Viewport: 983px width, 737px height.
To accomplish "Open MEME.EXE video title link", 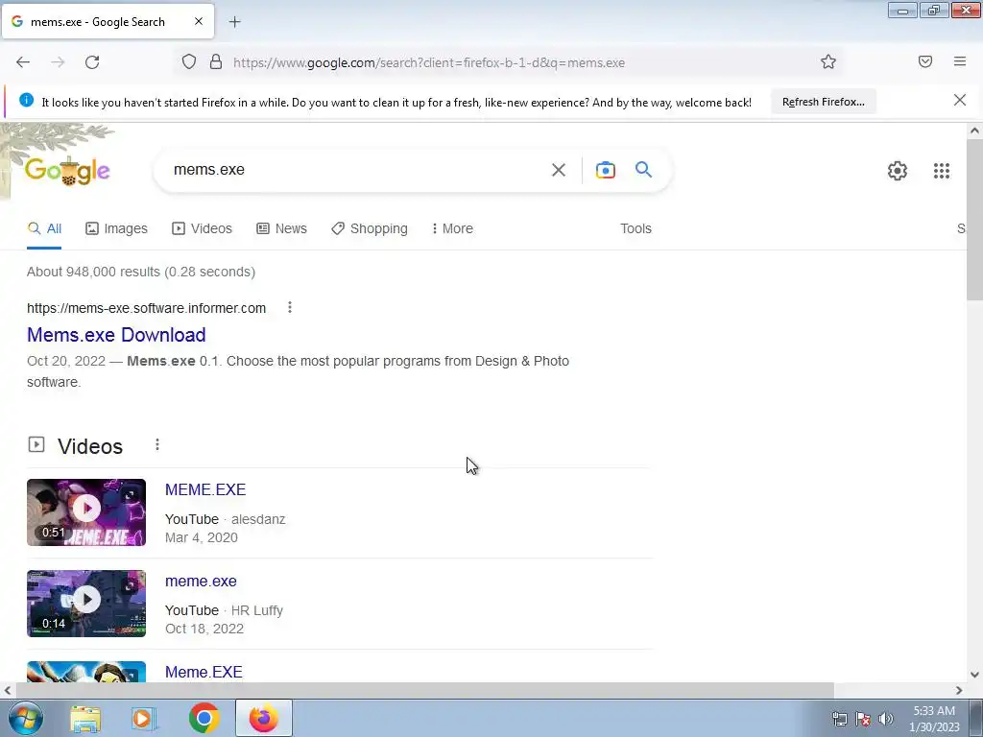I will [205, 489].
